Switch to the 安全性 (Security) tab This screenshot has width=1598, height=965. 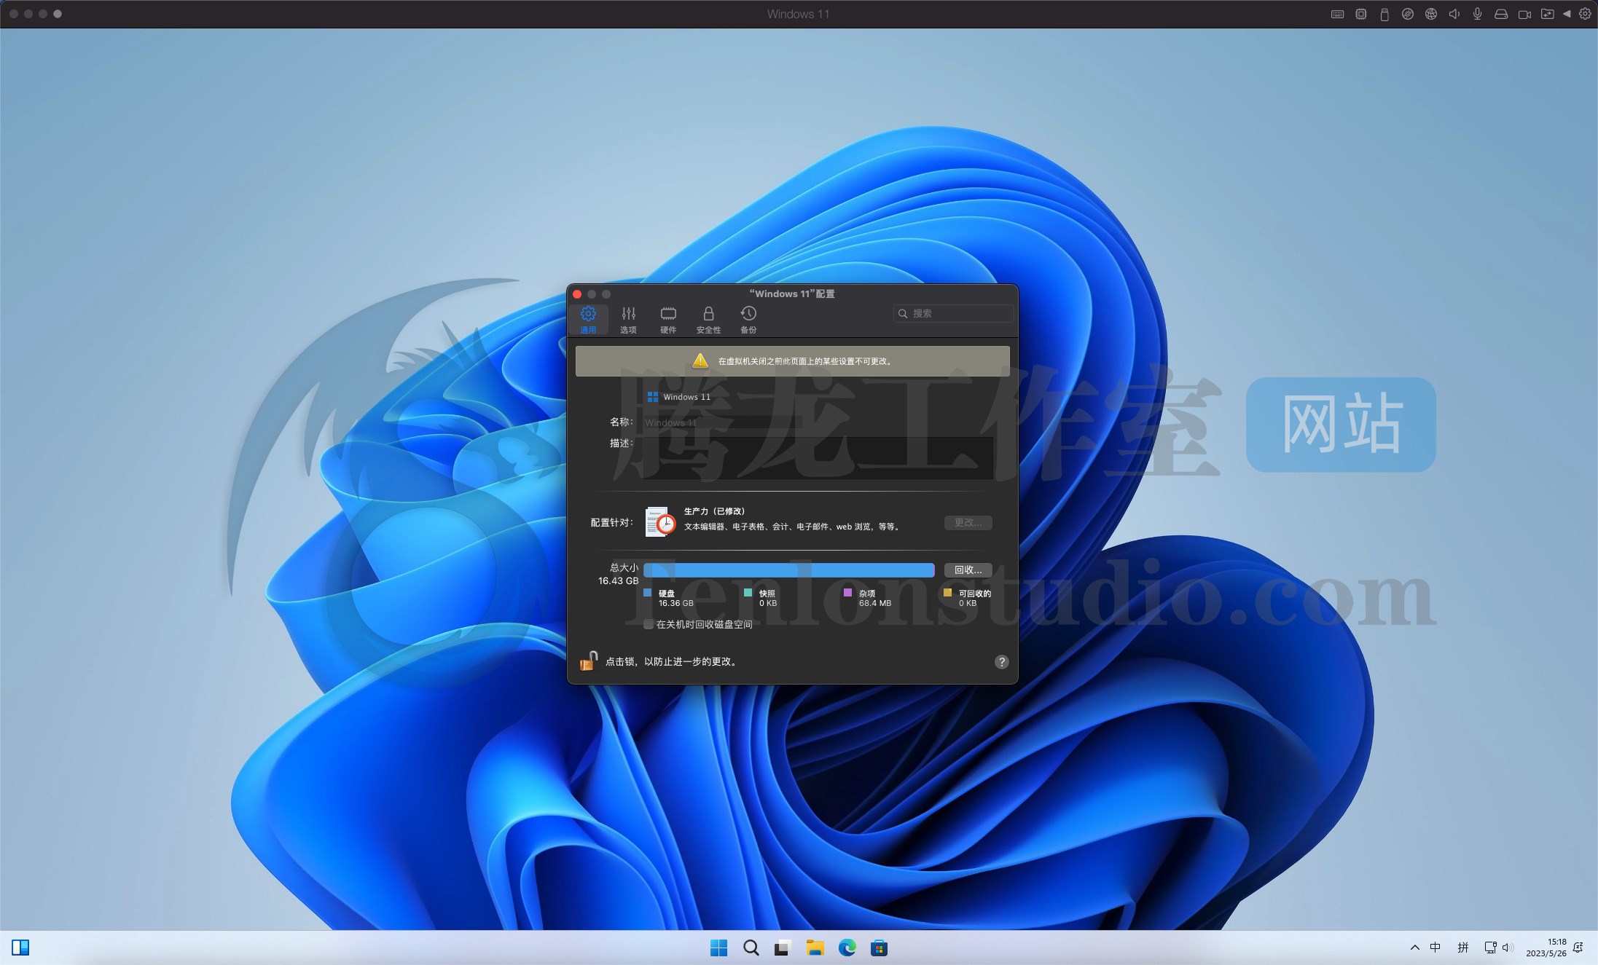click(x=708, y=320)
